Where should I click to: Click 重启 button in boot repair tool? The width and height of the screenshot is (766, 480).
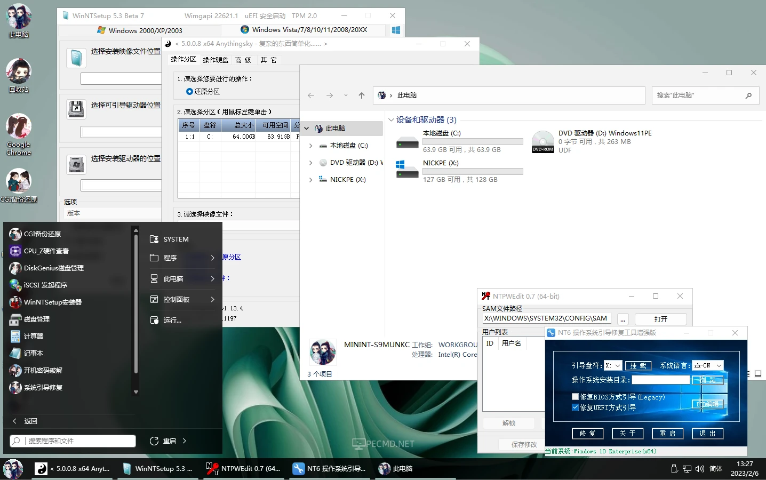667,434
